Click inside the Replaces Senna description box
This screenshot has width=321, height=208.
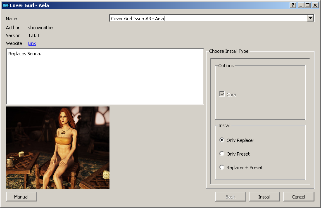tap(105, 76)
